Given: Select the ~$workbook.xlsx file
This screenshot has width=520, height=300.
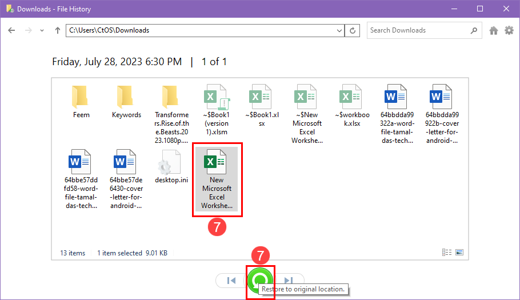Looking at the screenshot, I should point(352,105).
